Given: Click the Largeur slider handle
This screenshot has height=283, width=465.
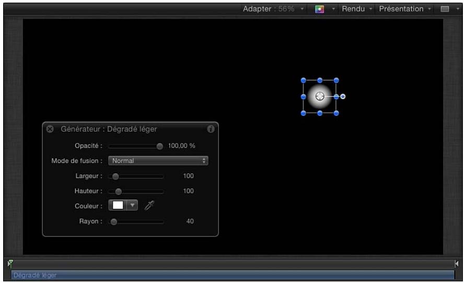Looking at the screenshot, I should (x=115, y=176).
